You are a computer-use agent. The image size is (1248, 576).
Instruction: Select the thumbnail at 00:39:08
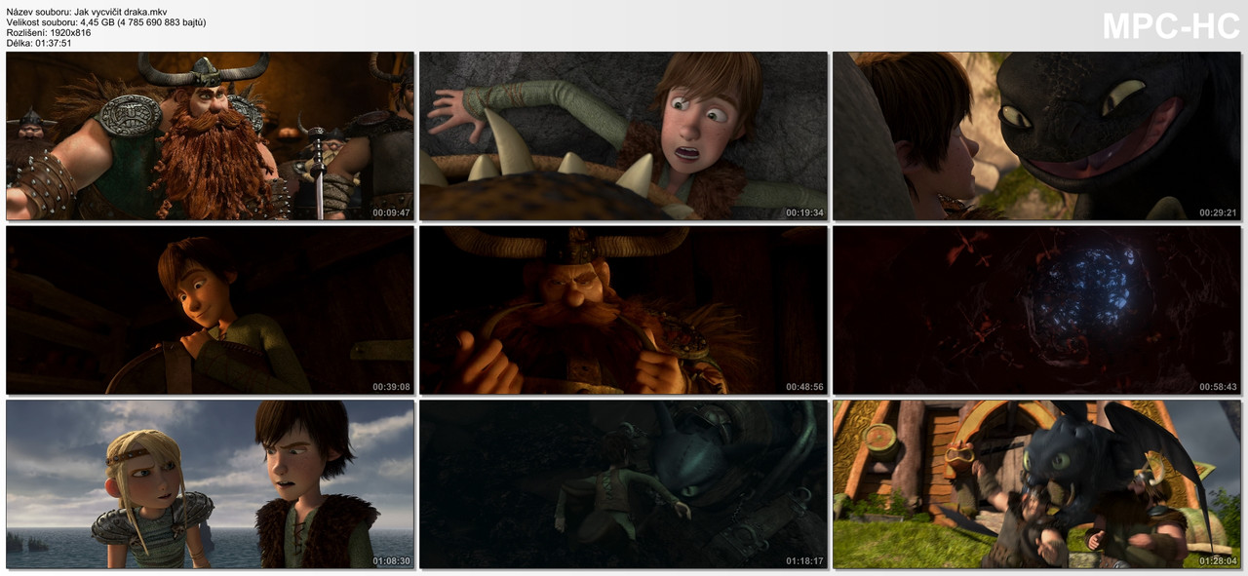[x=210, y=310]
